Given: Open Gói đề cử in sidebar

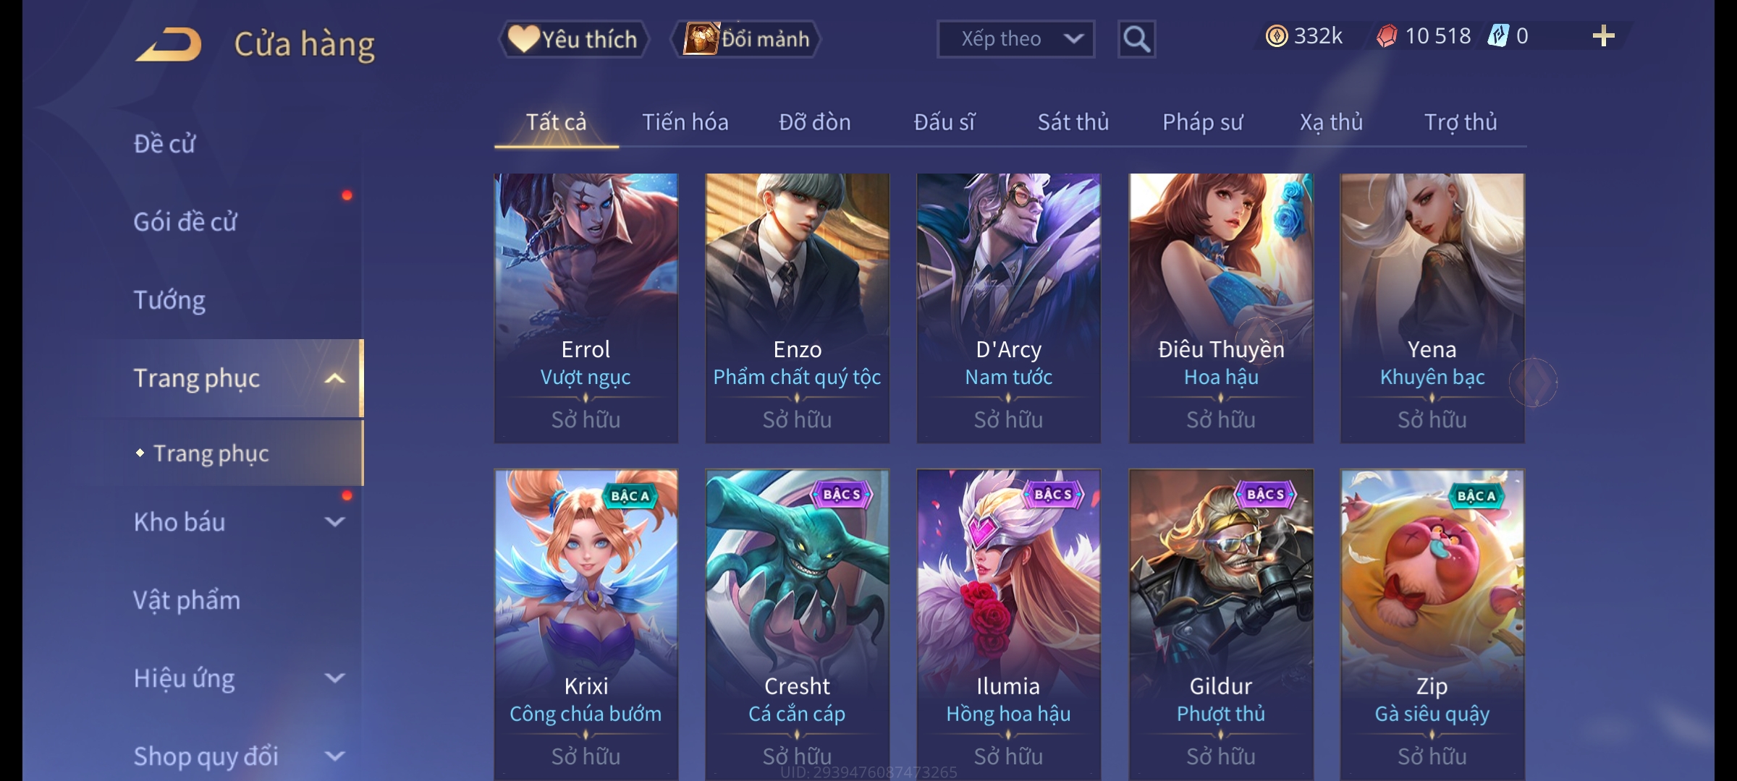Looking at the screenshot, I should (185, 221).
